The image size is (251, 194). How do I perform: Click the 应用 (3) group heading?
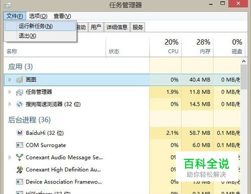[20, 67]
